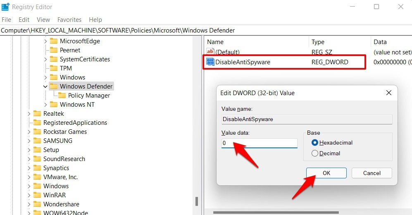
Task: Select the Decimal base option
Action: point(315,153)
